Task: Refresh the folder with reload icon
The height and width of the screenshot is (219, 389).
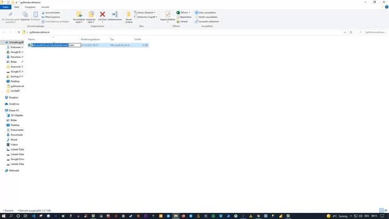Action: click(351, 32)
